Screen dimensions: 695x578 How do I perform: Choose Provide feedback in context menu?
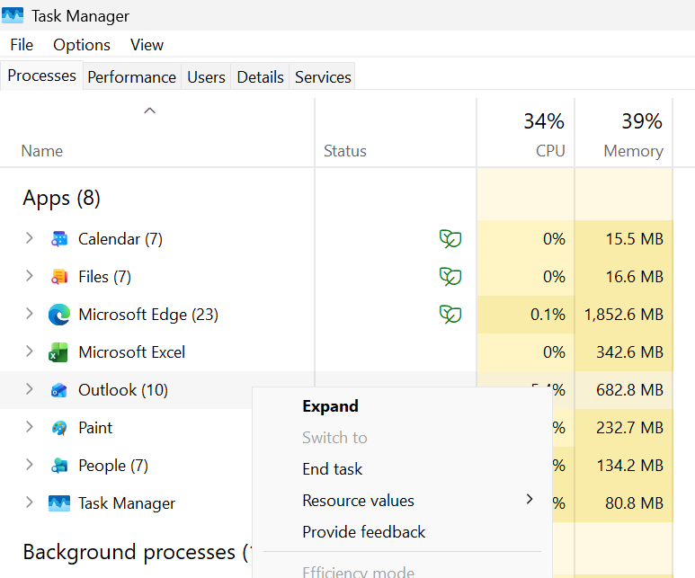(x=363, y=532)
